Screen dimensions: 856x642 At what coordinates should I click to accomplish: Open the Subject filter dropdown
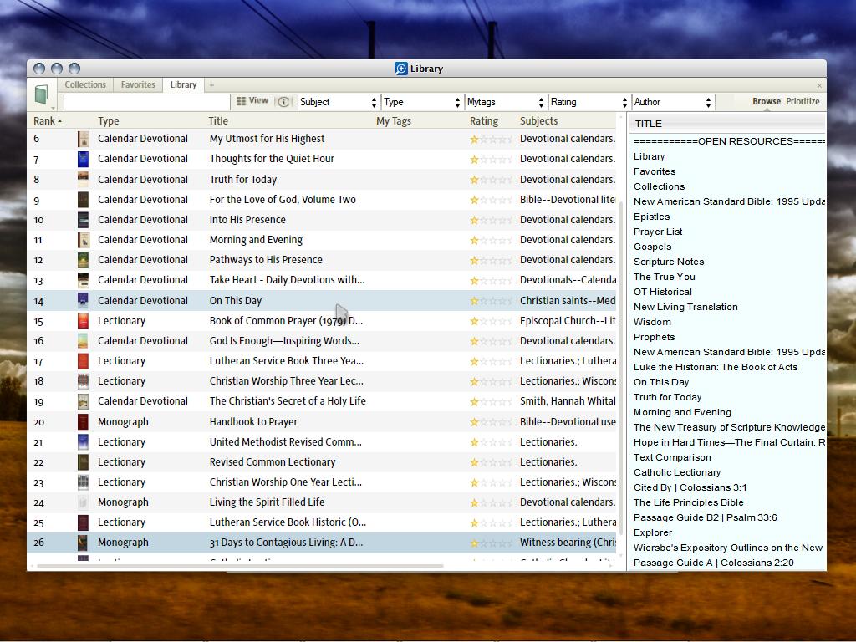338,102
